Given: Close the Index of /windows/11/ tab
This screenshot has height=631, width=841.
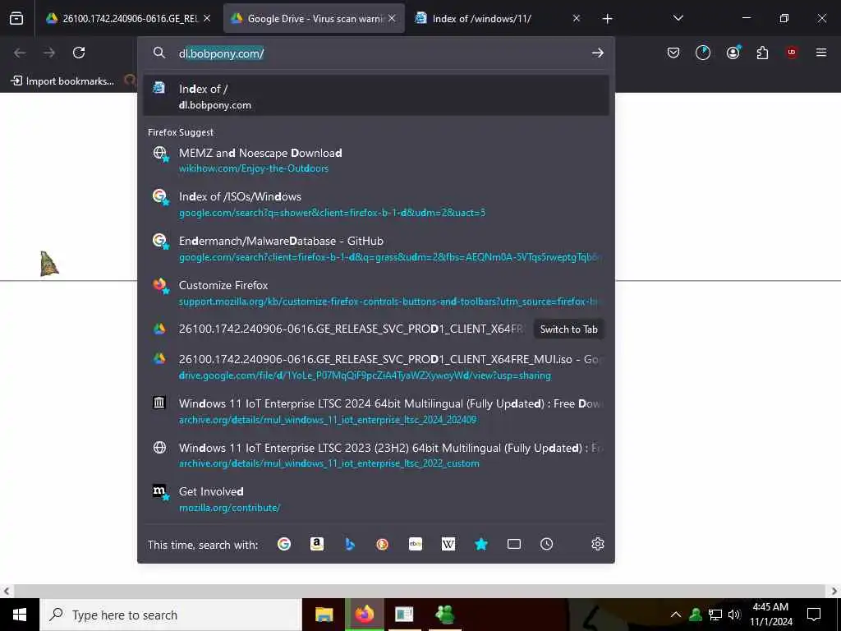Looking at the screenshot, I should (x=576, y=18).
